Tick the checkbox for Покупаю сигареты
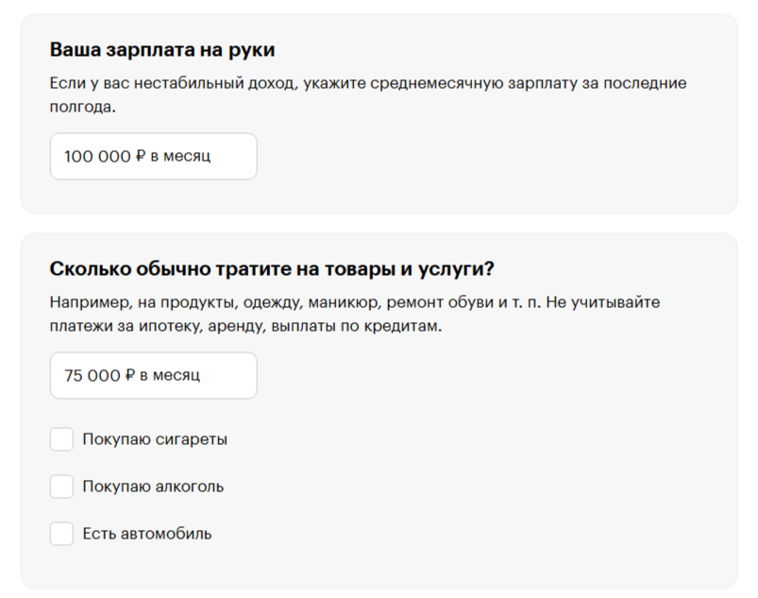The image size is (758, 598). pyautogui.click(x=61, y=439)
